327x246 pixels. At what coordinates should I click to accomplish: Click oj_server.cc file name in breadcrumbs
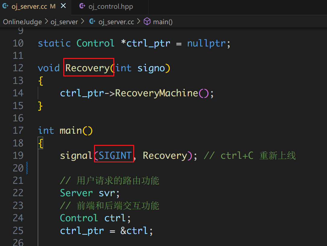[116, 22]
